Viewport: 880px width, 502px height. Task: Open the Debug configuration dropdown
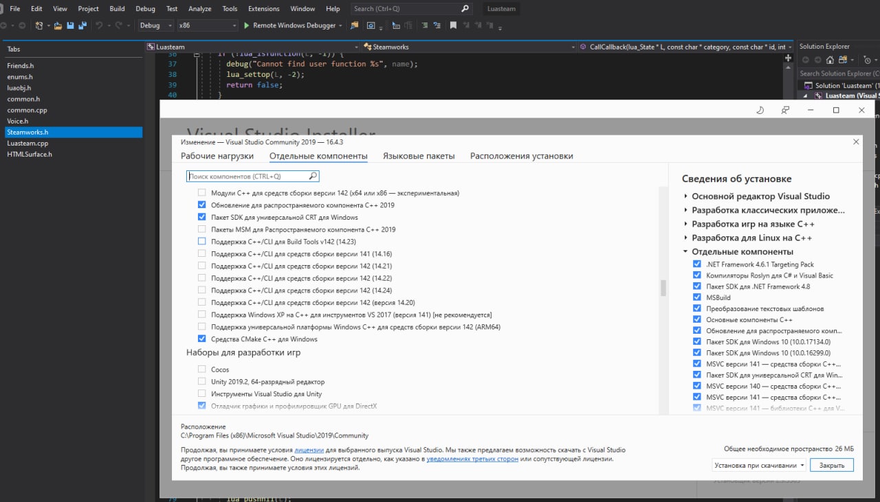click(157, 25)
